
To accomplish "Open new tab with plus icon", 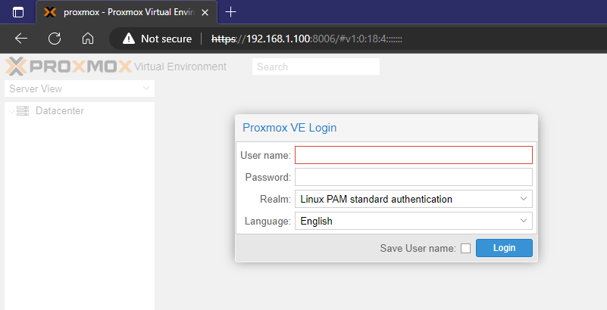I will (x=231, y=12).
